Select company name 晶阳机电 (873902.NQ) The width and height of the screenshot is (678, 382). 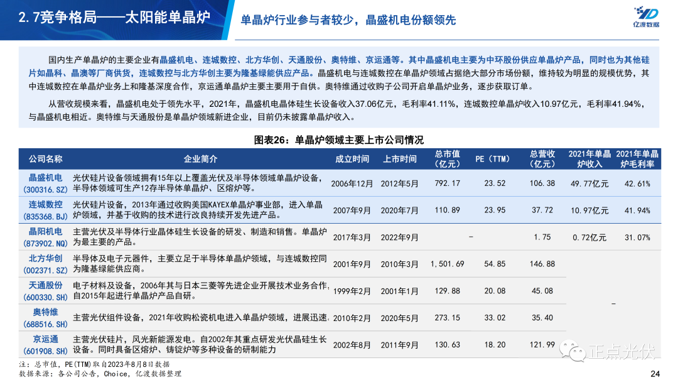tap(45, 237)
